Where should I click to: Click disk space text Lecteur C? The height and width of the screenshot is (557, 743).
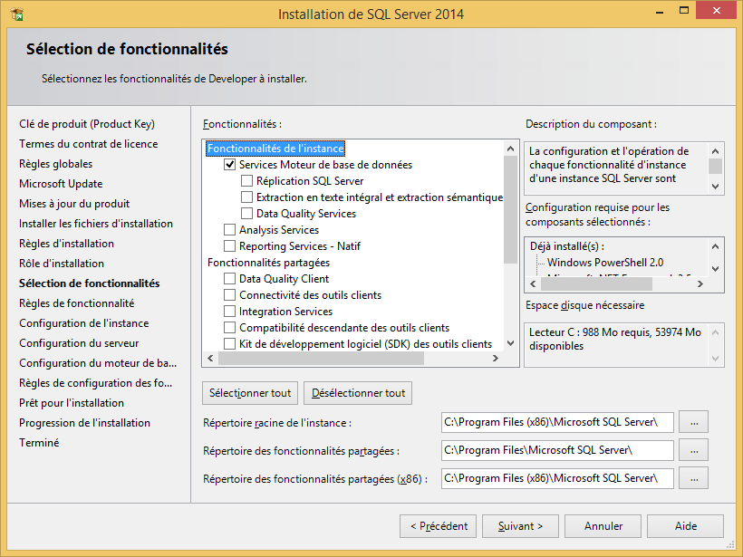pyautogui.click(x=615, y=339)
